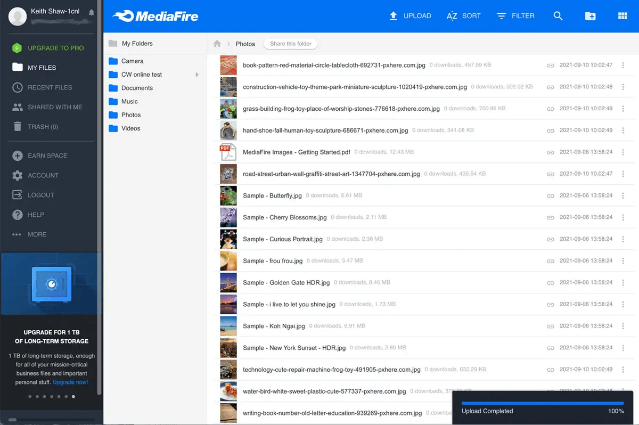Copy link icon for MediaFire Images PDF
Viewport: 639px width, 425px height.
(551, 152)
